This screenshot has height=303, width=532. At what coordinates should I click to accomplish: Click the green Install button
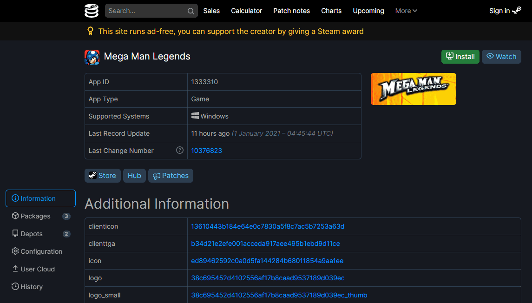coord(460,57)
